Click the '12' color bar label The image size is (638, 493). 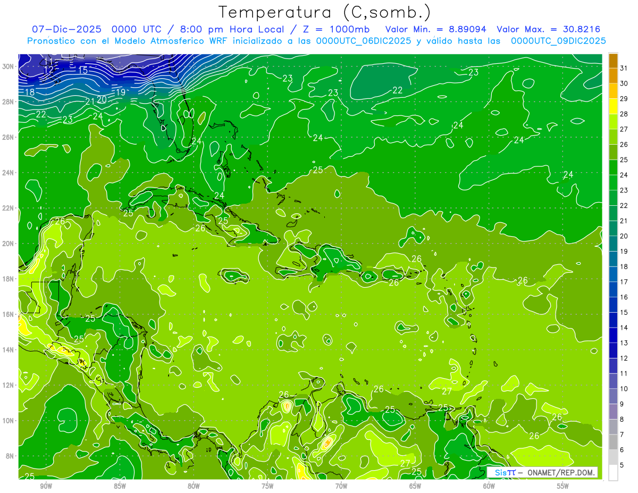(x=624, y=358)
